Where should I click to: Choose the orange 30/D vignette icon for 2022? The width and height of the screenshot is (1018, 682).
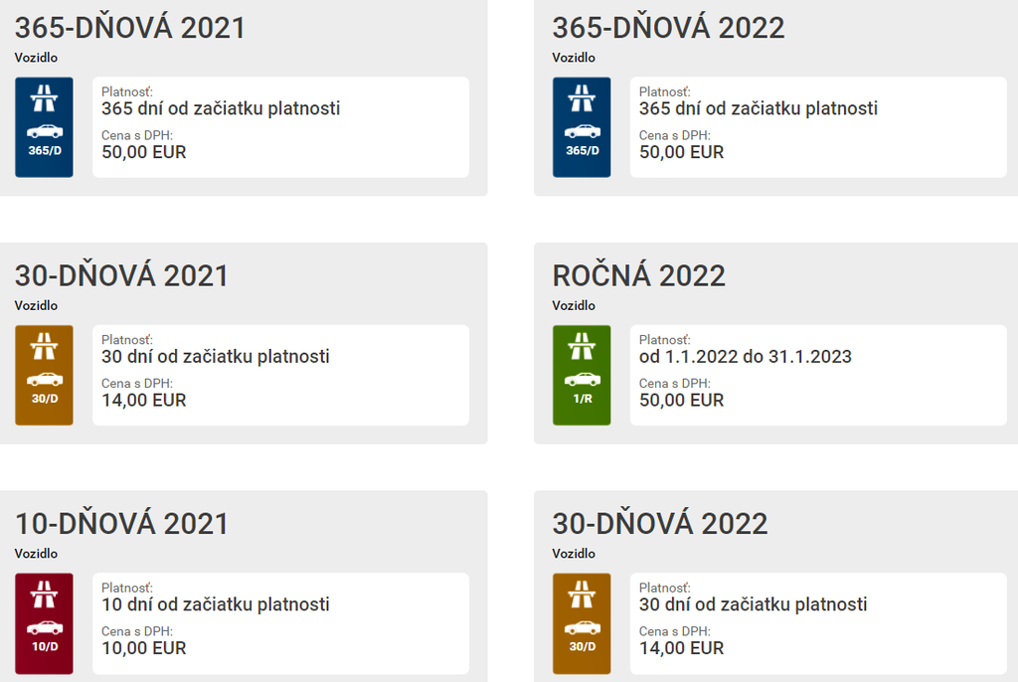pyautogui.click(x=582, y=623)
